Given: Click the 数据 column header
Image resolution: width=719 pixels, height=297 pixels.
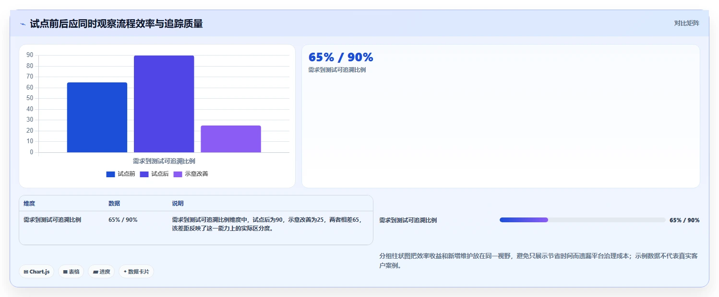Looking at the screenshot, I should [114, 204].
